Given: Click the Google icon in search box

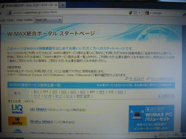Looking at the screenshot, I should pyautogui.click(x=147, y=13).
